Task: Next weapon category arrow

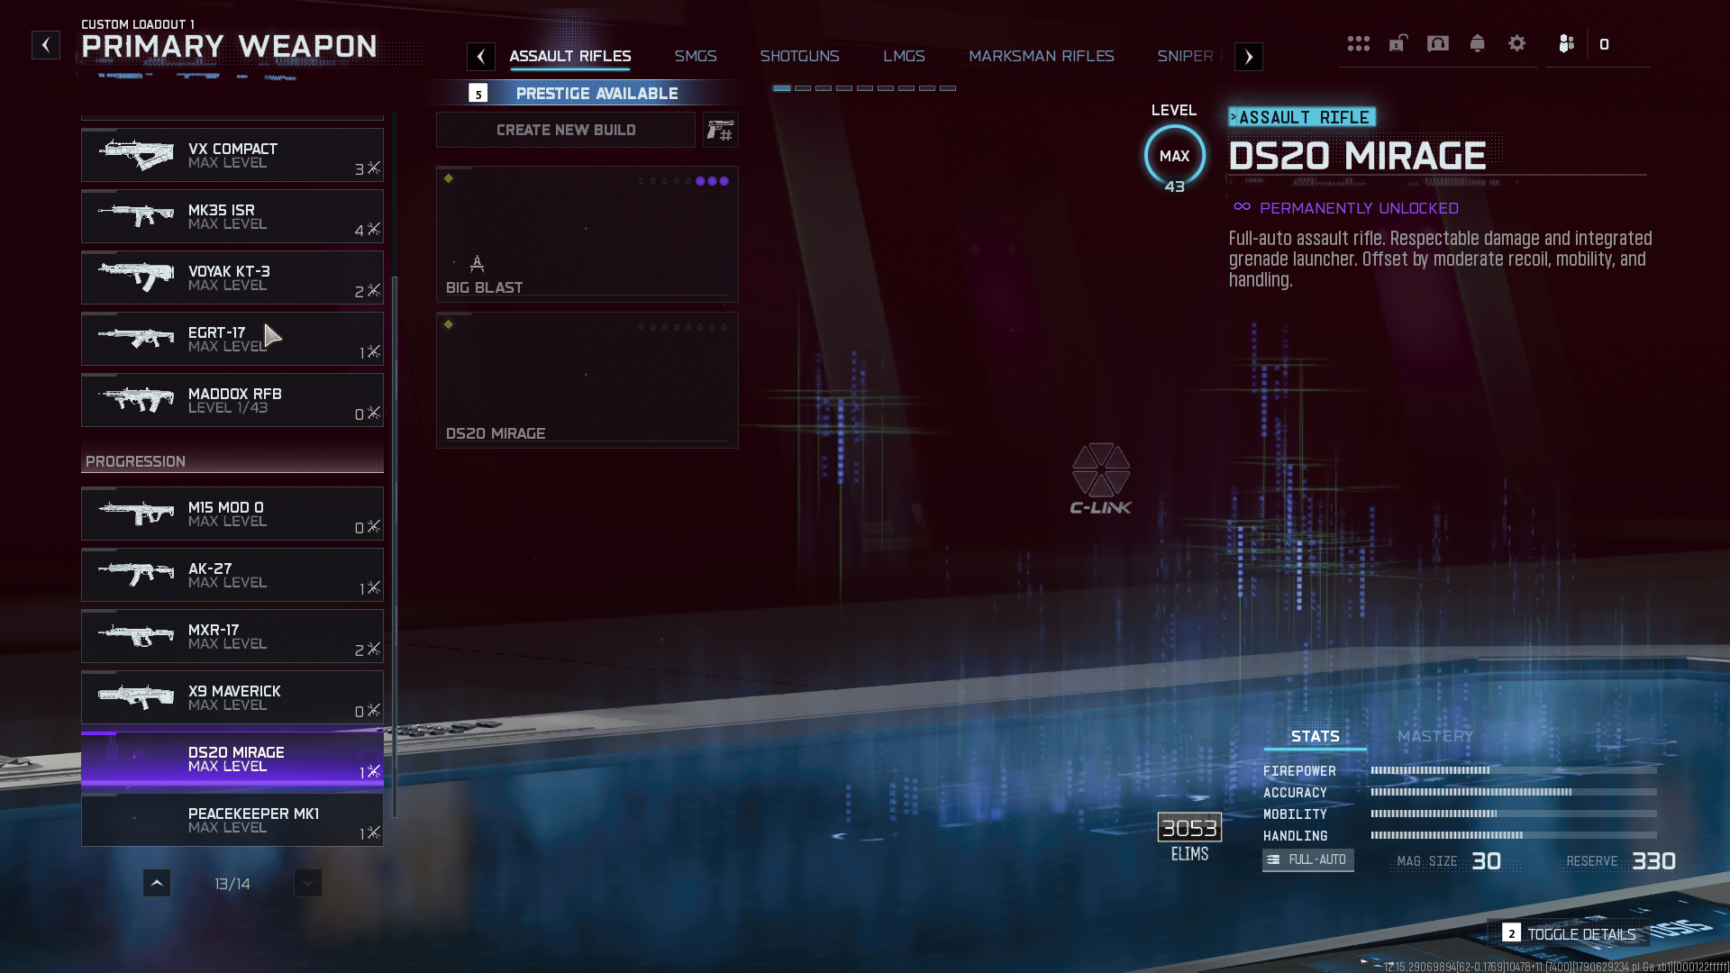Action: (x=1248, y=57)
